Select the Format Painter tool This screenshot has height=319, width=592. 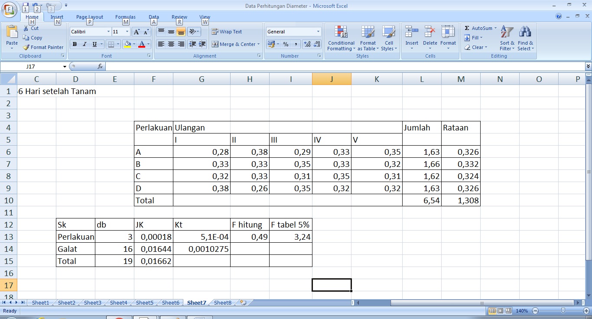click(43, 47)
